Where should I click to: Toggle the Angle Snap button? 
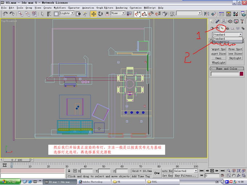click(x=144, y=14)
